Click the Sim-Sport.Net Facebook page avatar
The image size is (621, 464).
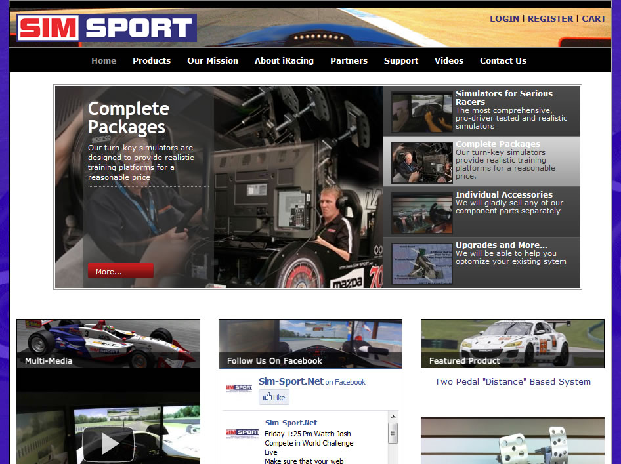click(238, 389)
